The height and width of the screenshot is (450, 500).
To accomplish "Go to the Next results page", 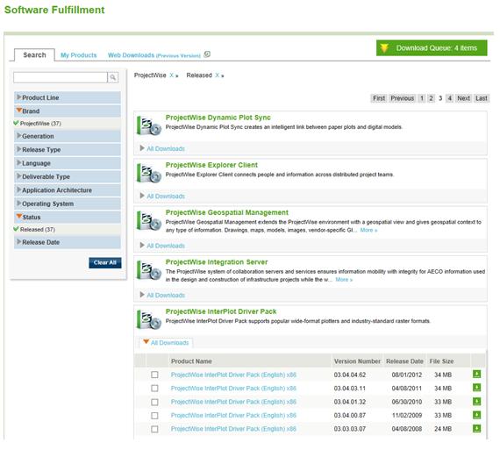I will (x=463, y=98).
